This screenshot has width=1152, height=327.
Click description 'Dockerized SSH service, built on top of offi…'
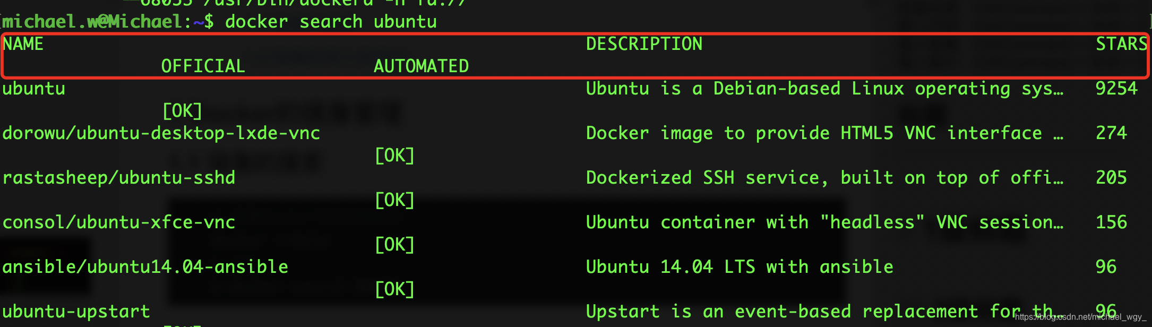824,178
